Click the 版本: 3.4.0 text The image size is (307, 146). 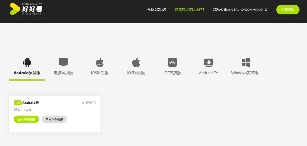22,110
